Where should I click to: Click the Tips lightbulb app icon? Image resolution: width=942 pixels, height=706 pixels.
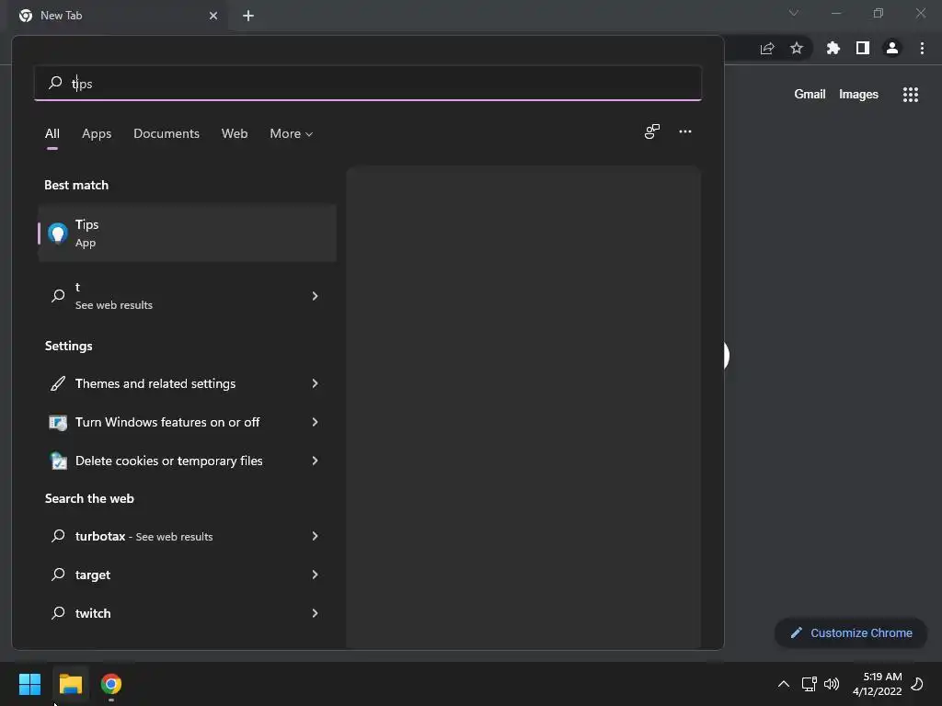[58, 233]
